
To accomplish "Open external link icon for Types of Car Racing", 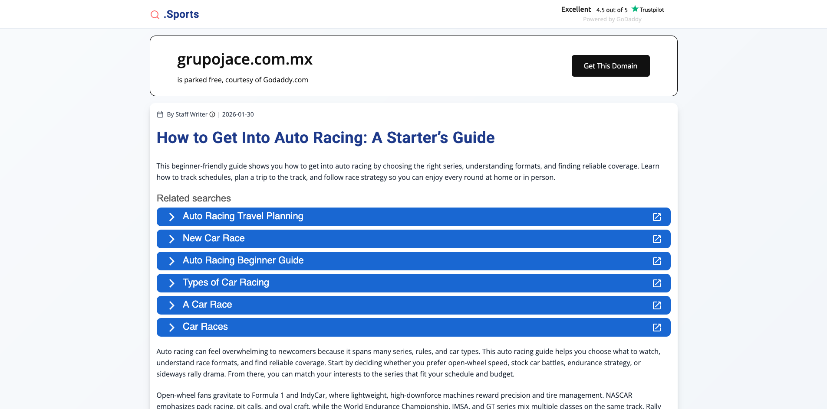I will coord(656,283).
